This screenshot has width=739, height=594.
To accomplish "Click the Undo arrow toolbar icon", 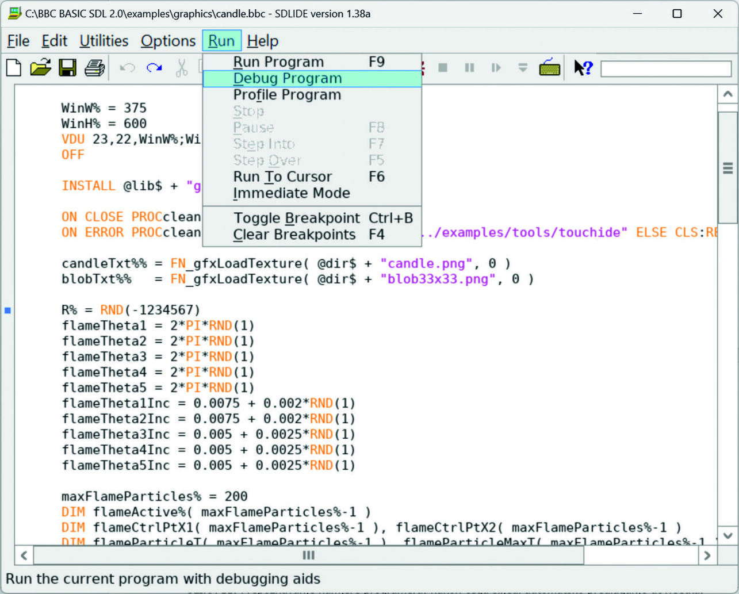I will point(127,68).
